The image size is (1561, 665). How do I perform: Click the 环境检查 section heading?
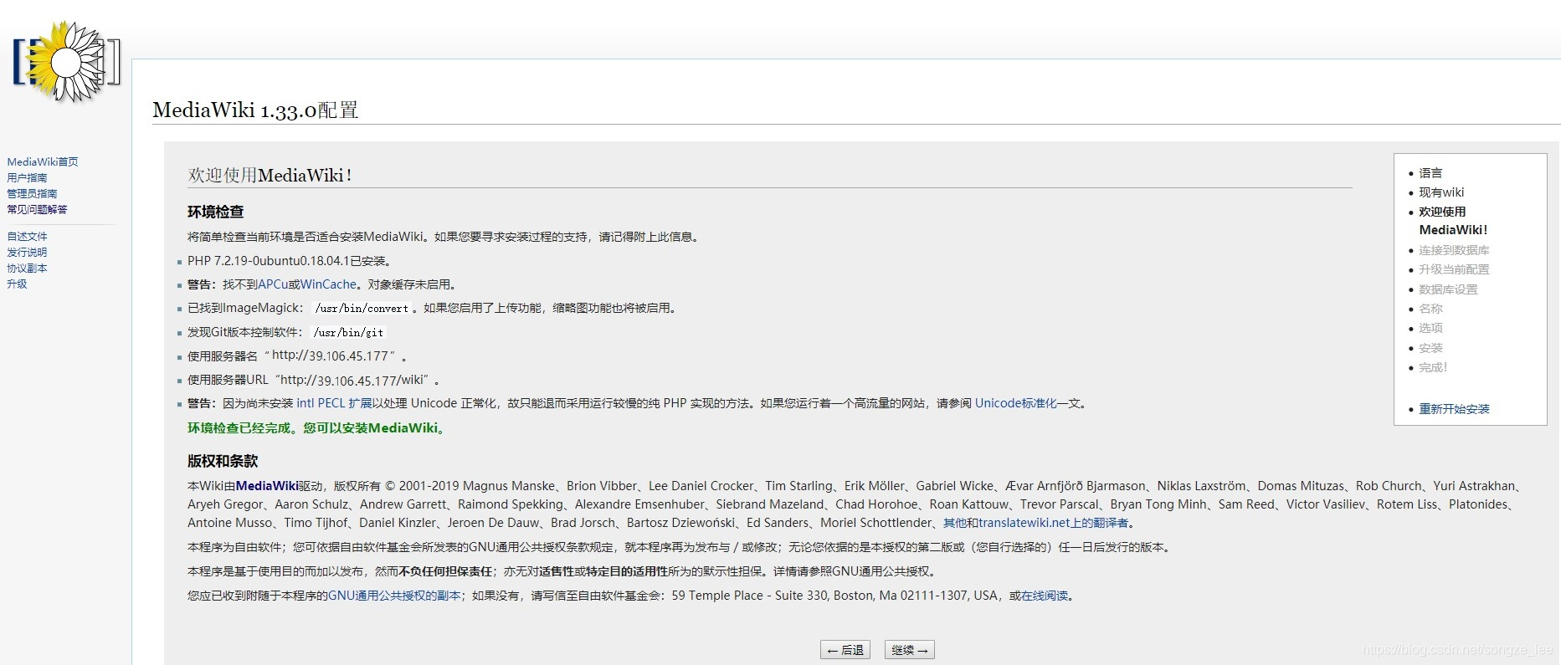[215, 212]
